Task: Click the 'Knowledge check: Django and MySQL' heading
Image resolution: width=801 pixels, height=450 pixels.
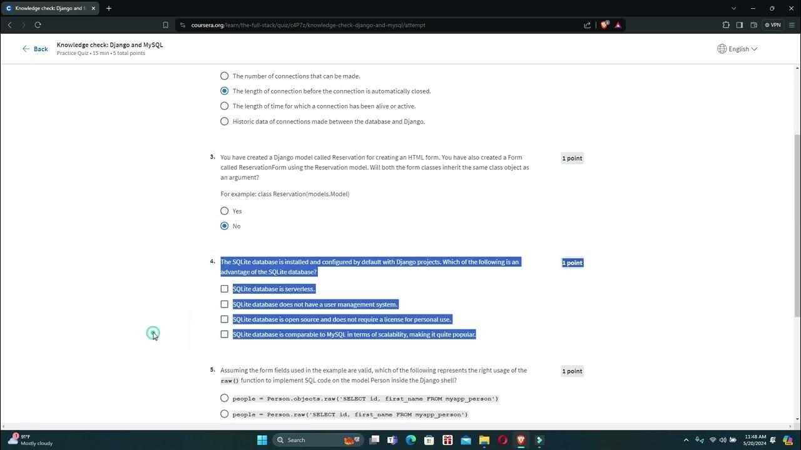Action: (110, 45)
